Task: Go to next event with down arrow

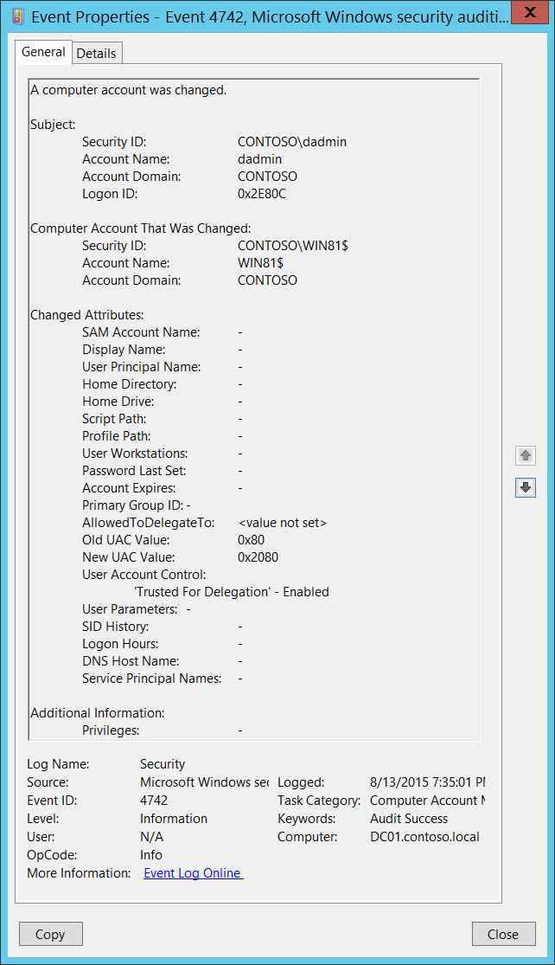Action: coord(525,488)
